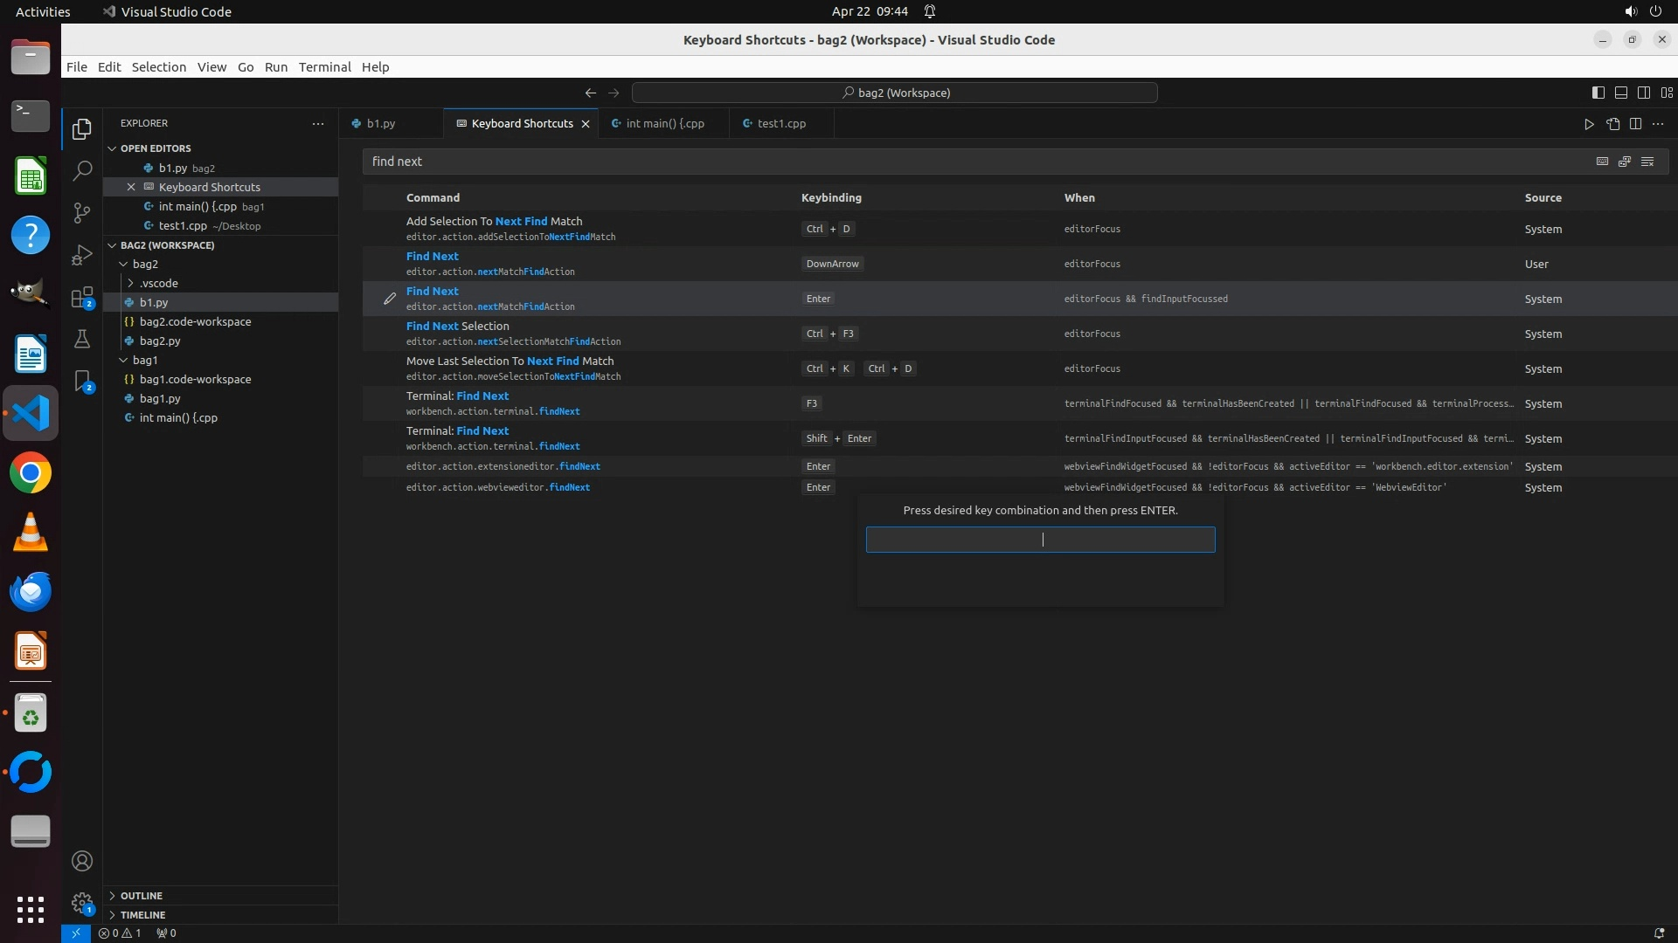This screenshot has height=943, width=1678.
Task: Click the key combination input box
Action: tap(1040, 540)
